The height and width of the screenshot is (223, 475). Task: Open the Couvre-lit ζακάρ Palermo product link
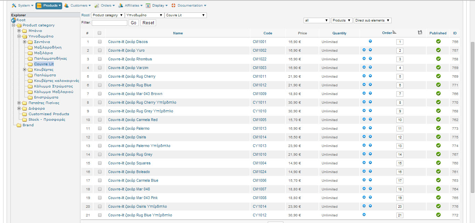(129, 128)
